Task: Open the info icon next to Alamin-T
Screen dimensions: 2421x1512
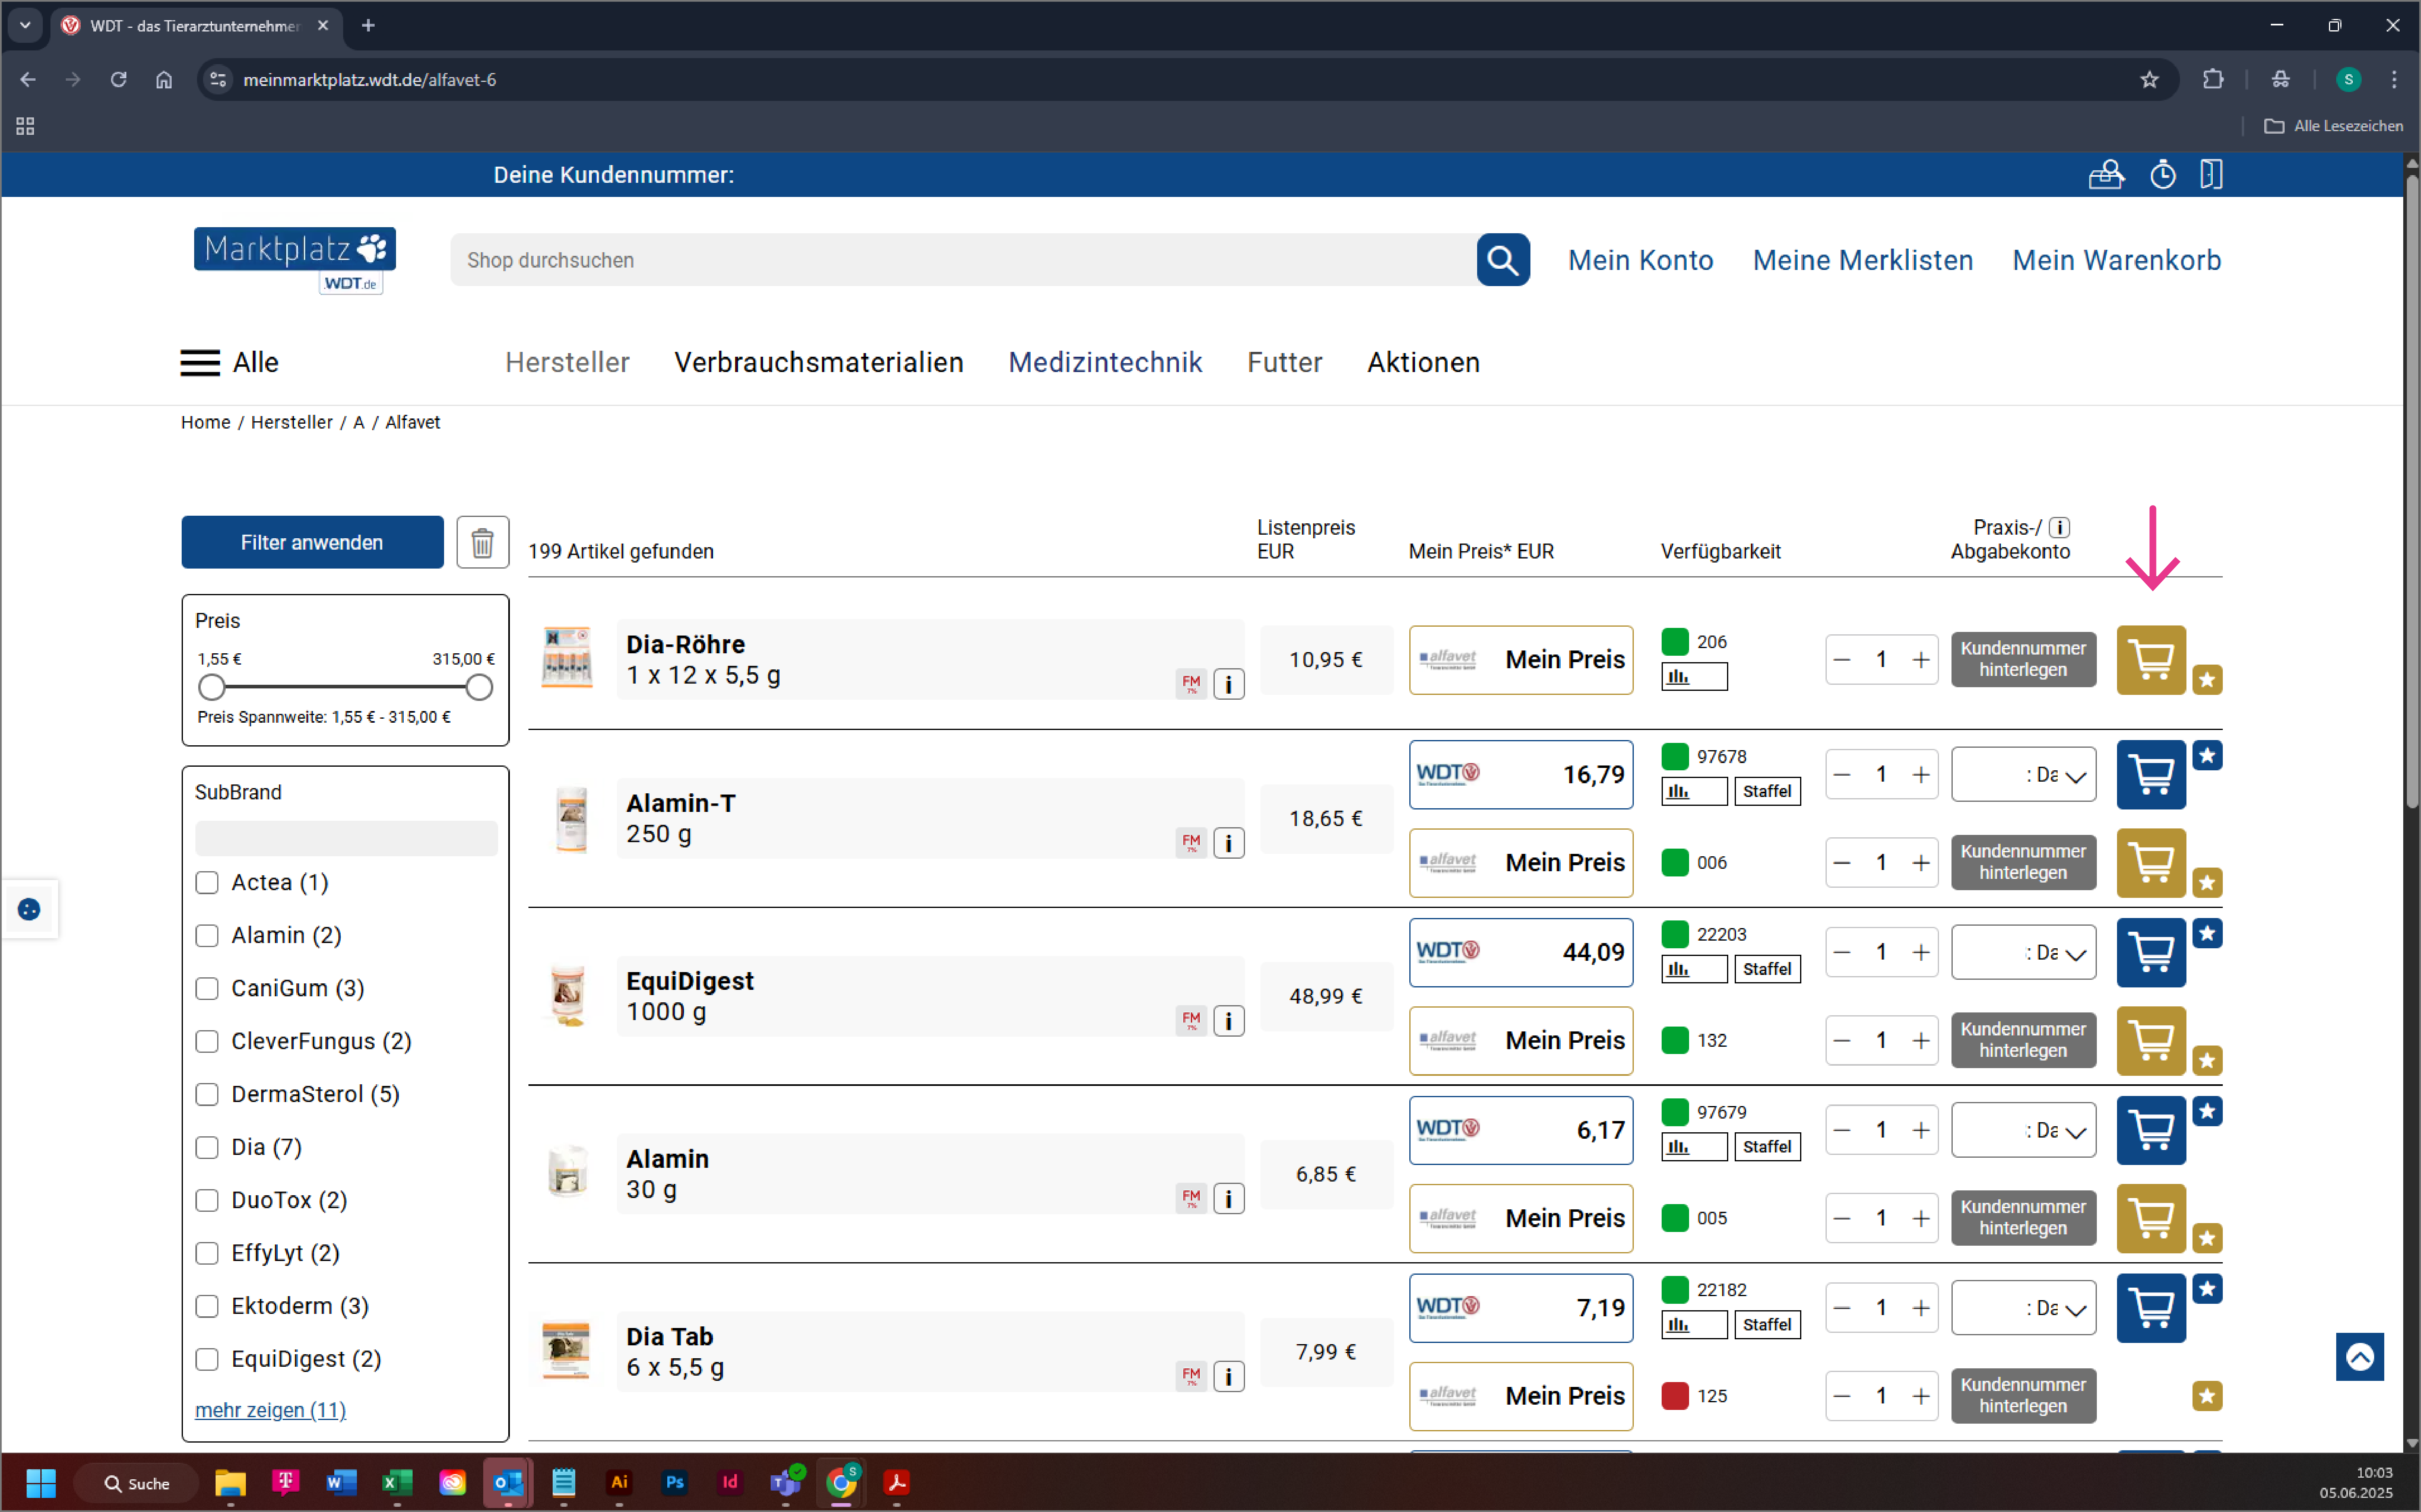Action: click(1228, 843)
